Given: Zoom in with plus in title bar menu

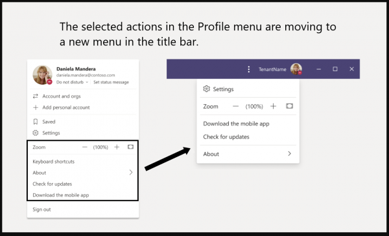Looking at the screenshot, I should 273,106.
